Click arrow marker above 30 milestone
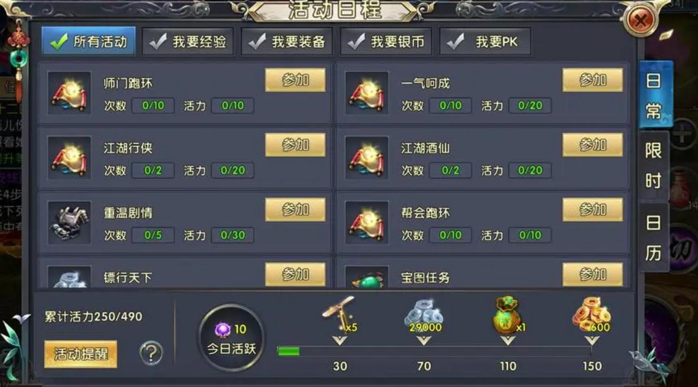 (x=340, y=340)
